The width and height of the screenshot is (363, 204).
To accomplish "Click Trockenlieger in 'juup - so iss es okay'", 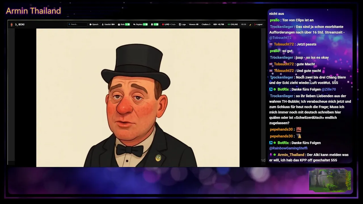I will [x=281, y=58].
